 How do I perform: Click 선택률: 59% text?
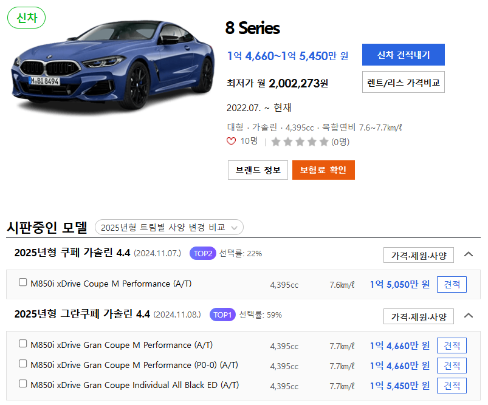coord(261,315)
